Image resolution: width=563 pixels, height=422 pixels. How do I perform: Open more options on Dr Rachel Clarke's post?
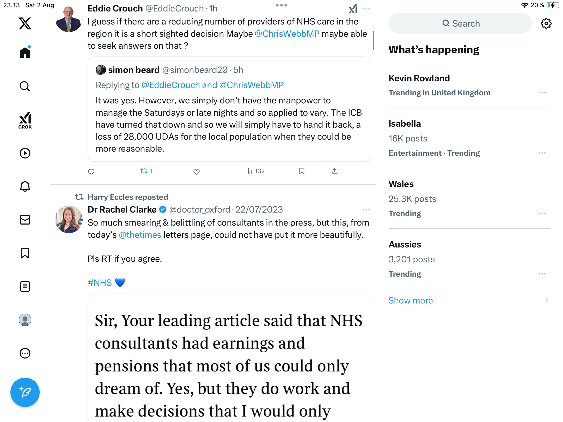point(366,210)
